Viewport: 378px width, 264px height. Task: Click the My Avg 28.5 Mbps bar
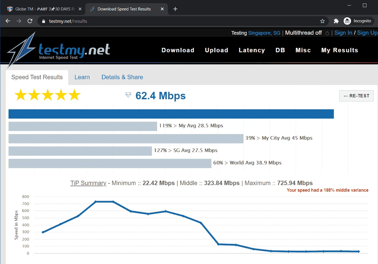point(83,126)
